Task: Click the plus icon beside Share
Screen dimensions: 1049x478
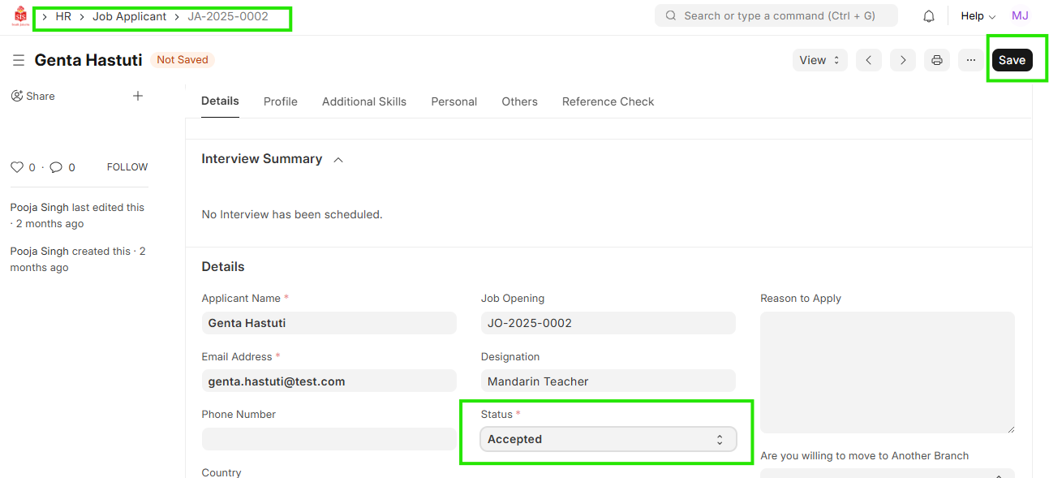Action: [x=138, y=96]
